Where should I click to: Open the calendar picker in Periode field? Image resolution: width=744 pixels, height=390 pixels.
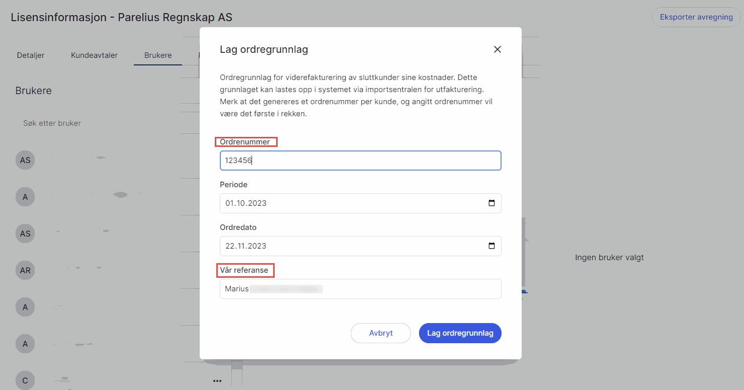pos(491,203)
